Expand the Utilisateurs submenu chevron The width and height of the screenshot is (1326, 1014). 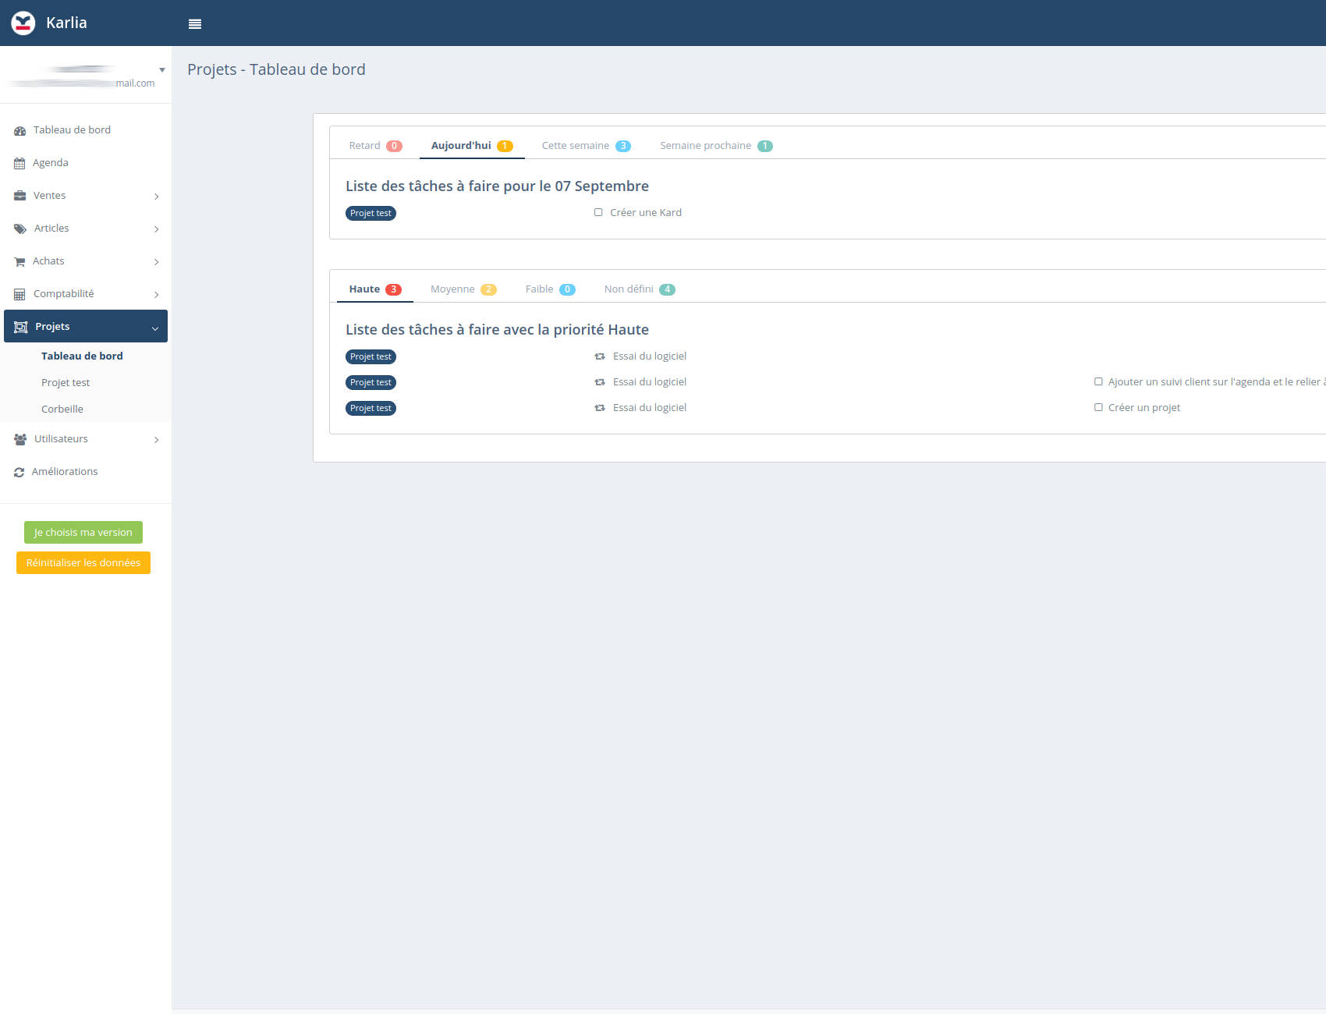pos(157,440)
